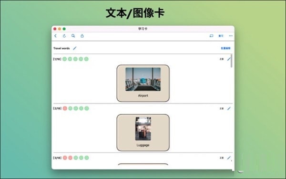The image size is (286, 179).
Task: Click the 批量编辑 batch edit link
Action: pyautogui.click(x=225, y=48)
